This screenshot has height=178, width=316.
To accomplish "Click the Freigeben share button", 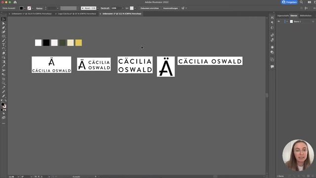I will pyautogui.click(x=289, y=2).
